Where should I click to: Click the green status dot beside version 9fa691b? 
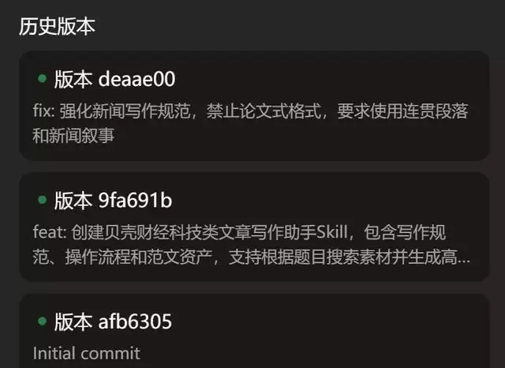pyautogui.click(x=42, y=200)
